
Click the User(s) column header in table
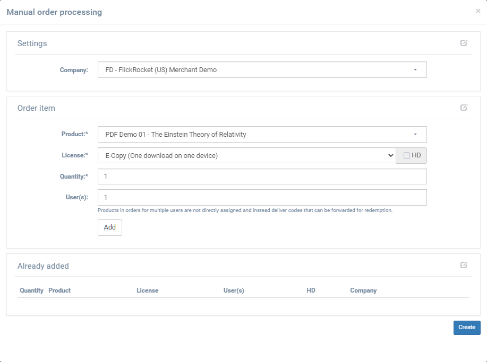(x=234, y=290)
